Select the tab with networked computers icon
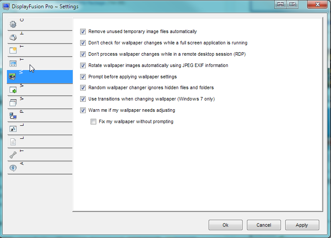Viewport: 331px width, 238px height. pyautogui.click(x=39, y=116)
